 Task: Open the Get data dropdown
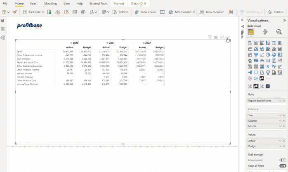point(35,12)
